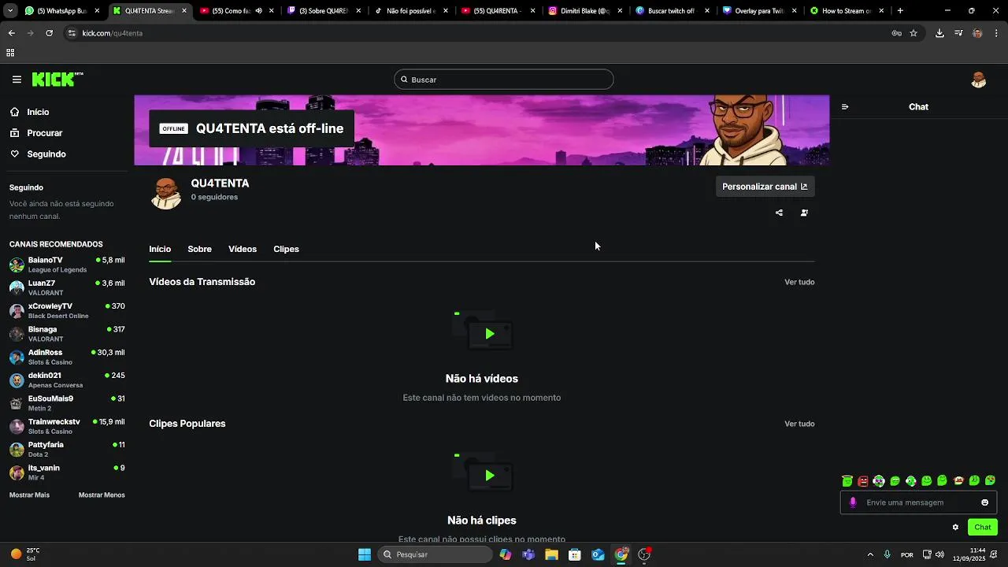1008x567 pixels.
Task: Click the Personalizar canal button
Action: pyautogui.click(x=765, y=187)
